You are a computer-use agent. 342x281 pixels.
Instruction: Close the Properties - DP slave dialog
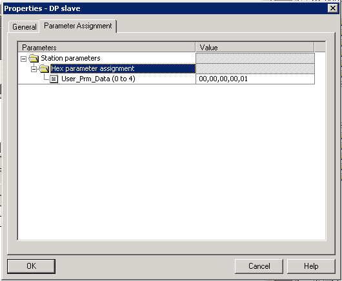[332, 8]
